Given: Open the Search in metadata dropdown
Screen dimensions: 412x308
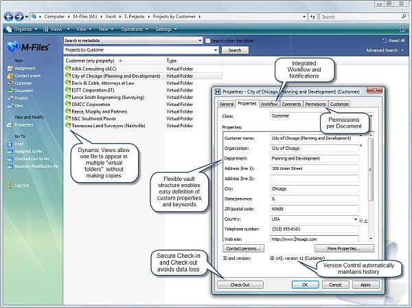Looking at the screenshot, I should (200, 41).
